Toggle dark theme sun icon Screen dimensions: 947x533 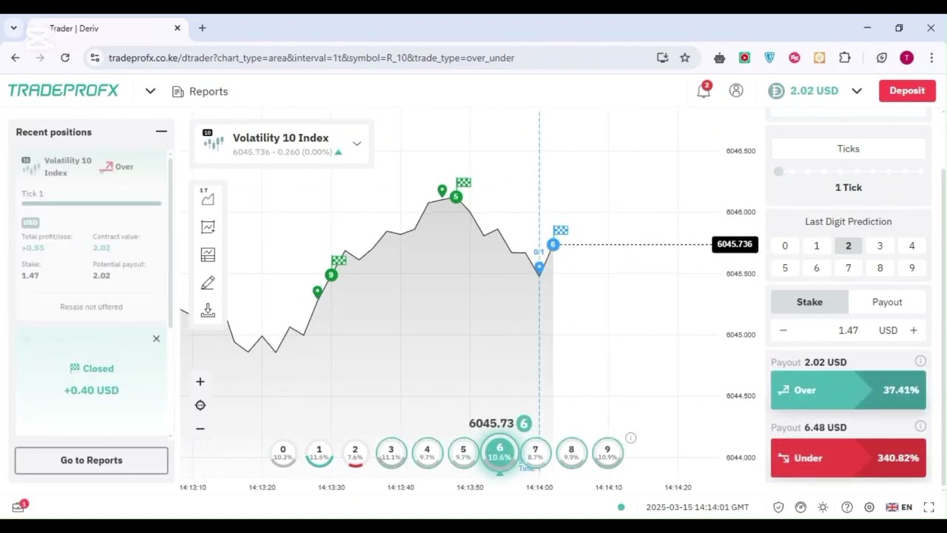tap(823, 507)
